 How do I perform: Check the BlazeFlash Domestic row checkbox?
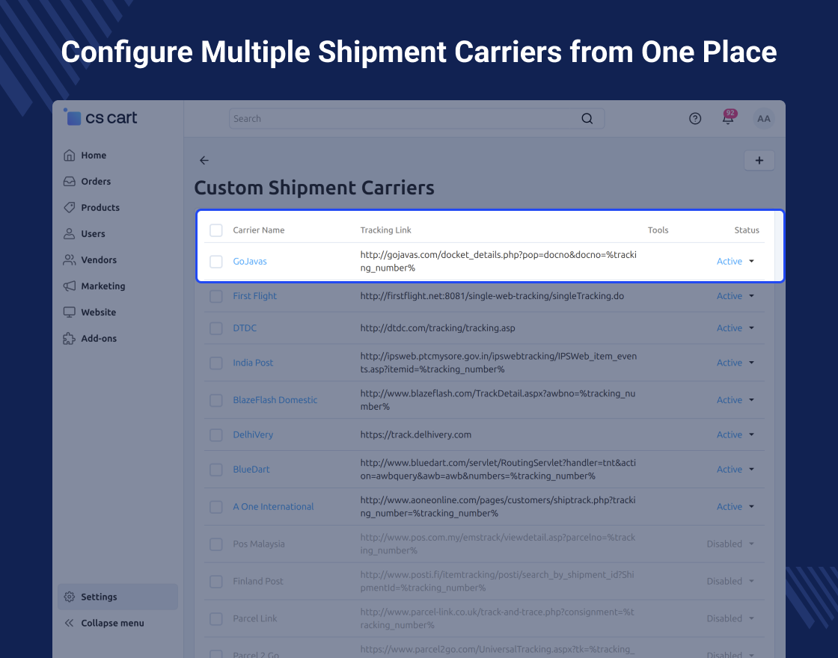tap(216, 400)
